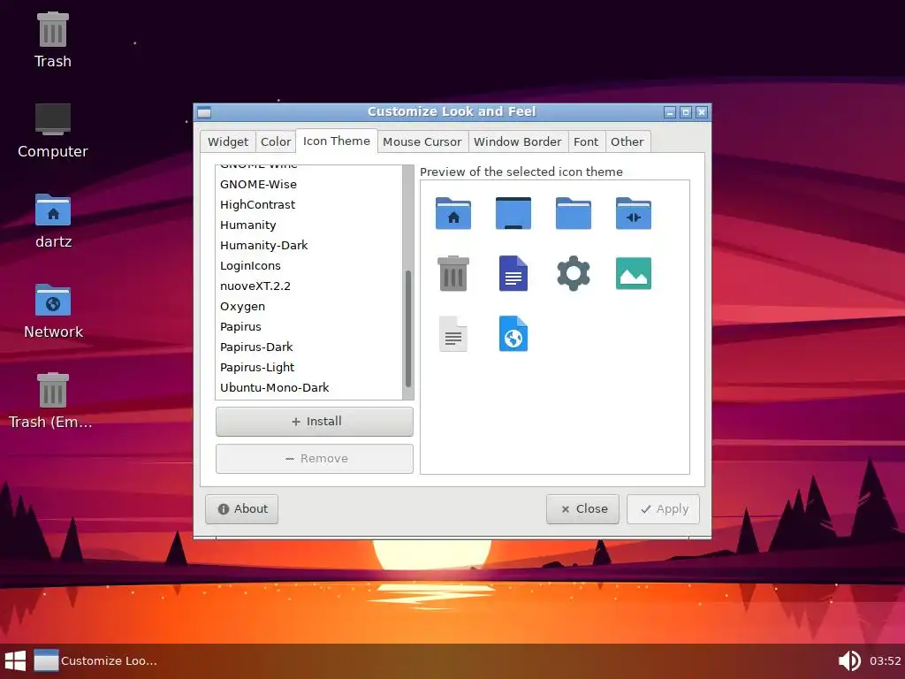Viewport: 905px width, 679px height.
Task: Switch to the Widget tab
Action: tap(228, 142)
